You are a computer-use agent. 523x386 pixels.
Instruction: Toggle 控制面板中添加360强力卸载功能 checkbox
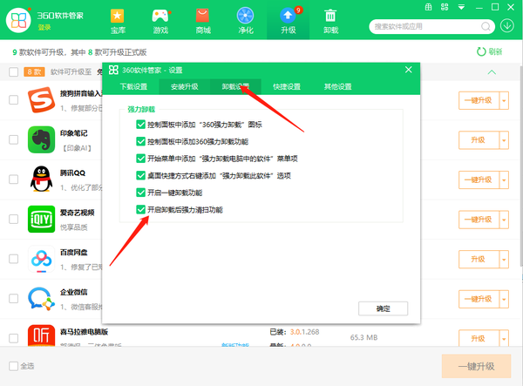click(x=141, y=141)
